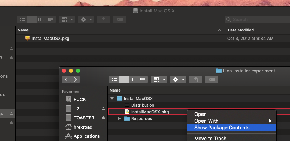Zoom the Lion Installer experiment window

78,71
